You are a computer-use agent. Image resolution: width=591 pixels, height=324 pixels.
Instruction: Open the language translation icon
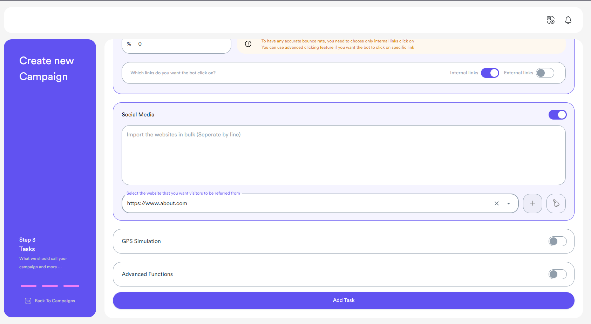click(x=551, y=20)
